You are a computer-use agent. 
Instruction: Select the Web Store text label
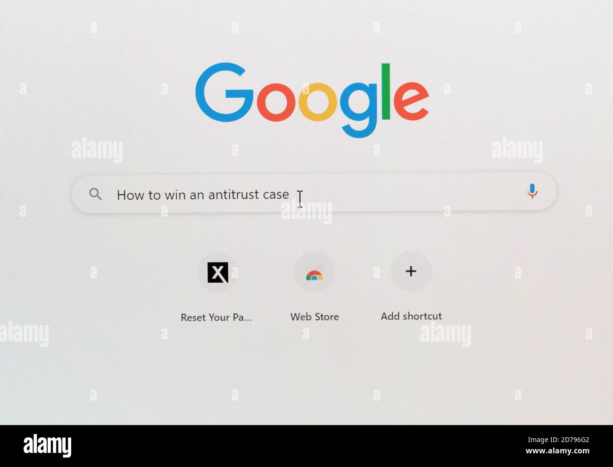coord(315,317)
